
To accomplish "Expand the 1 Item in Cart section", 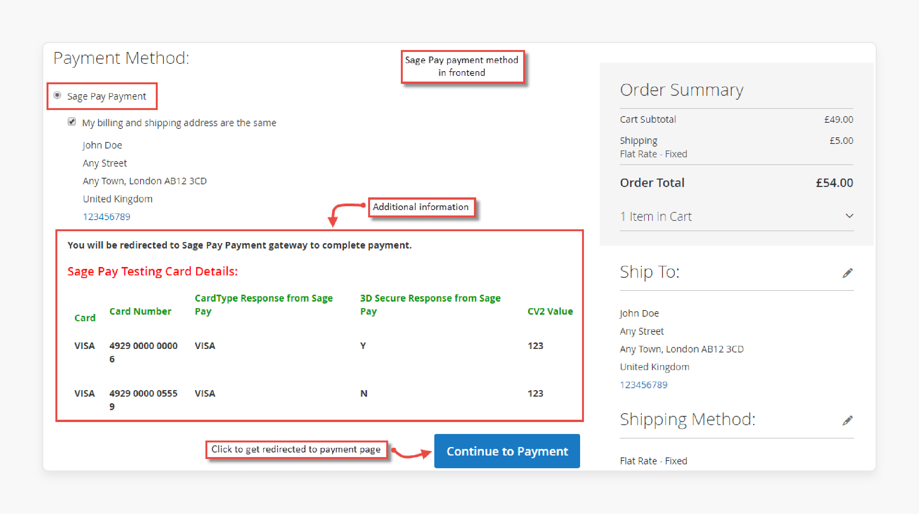I will (x=736, y=217).
